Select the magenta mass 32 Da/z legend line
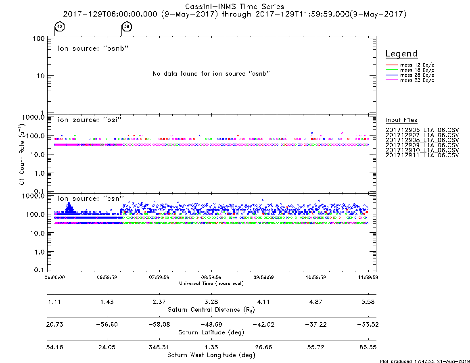 [x=391, y=80]
